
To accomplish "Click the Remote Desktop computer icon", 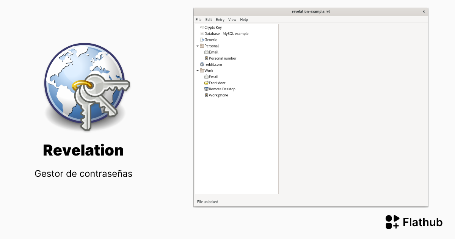I will (x=206, y=89).
